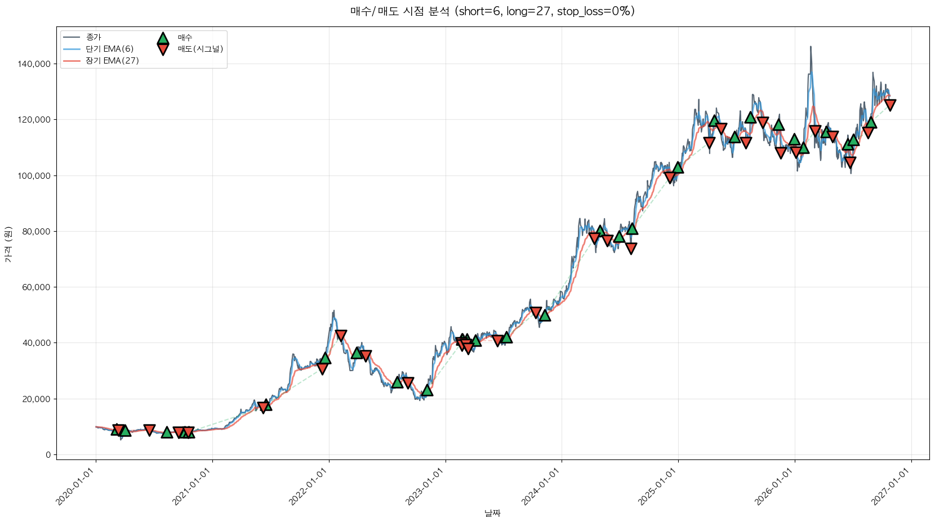The image size is (935, 523).
Task: Select the 2027-01-01 date tick label
Action: coord(892,486)
